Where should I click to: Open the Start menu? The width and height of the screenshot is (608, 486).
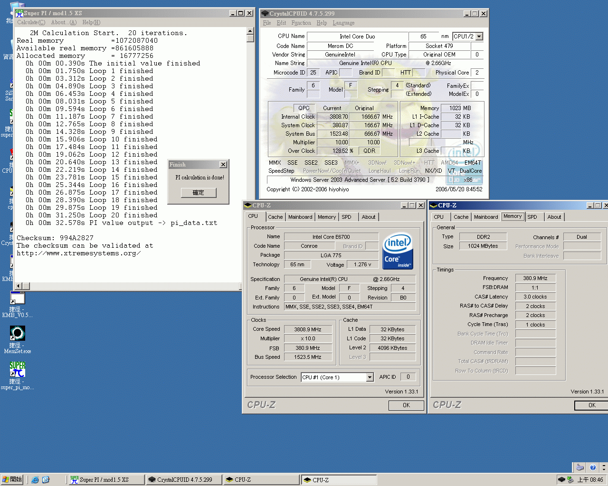(12, 480)
